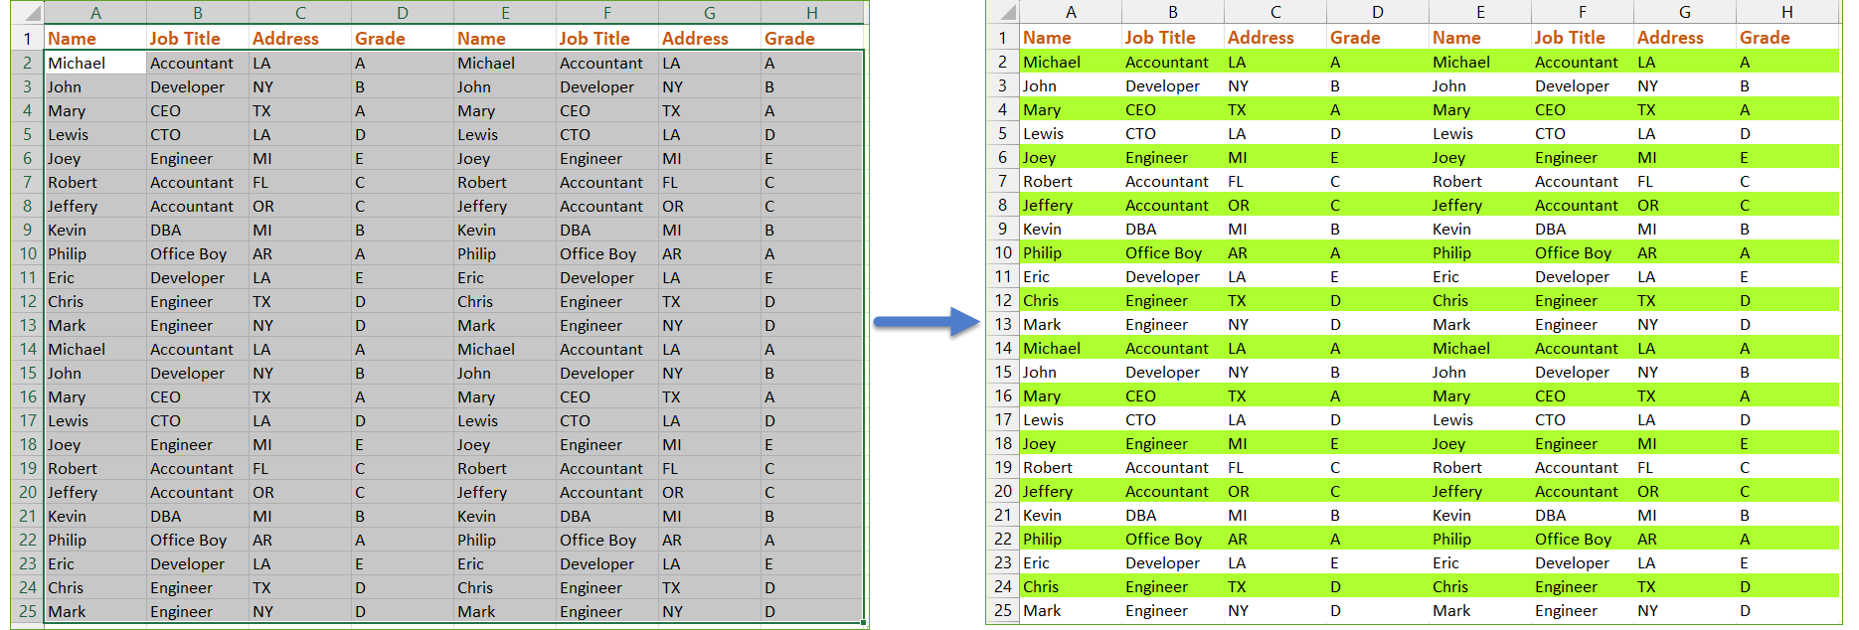Image resolution: width=1859 pixels, height=630 pixels.
Task: Select cell B3 Developer in the left sheet
Action: point(198,86)
